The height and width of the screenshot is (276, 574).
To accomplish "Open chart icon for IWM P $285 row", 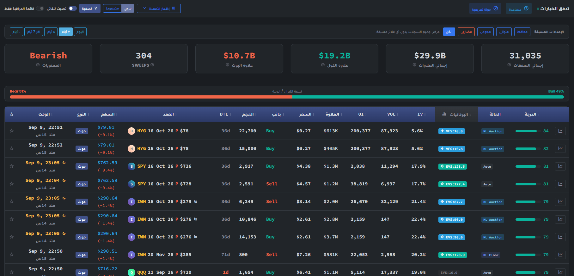I will [x=560, y=255].
